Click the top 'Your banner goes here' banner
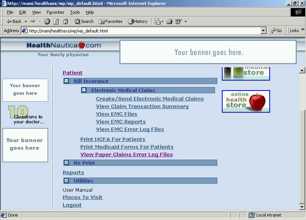This screenshot has width=306, height=220. 208,52
